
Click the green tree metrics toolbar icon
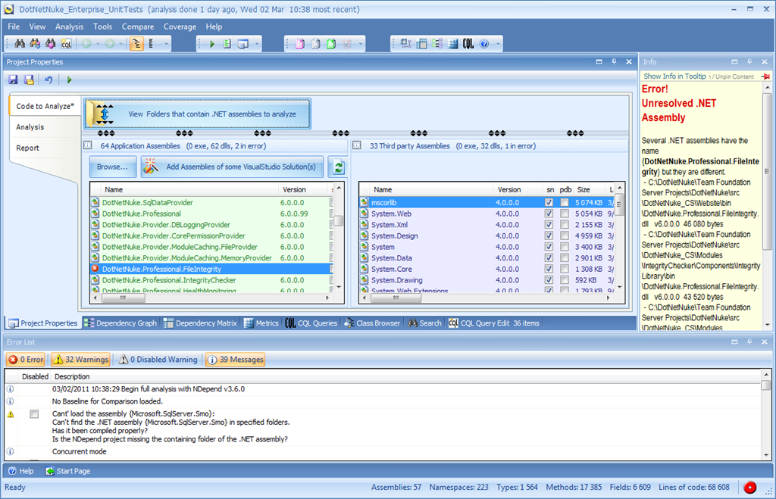(437, 44)
